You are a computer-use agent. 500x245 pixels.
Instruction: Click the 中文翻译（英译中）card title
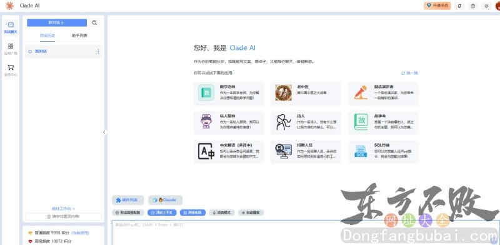click(x=236, y=145)
